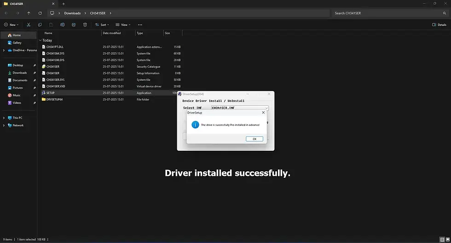Expand the chevron after CH341SER in the address bar
The image size is (451, 243).
point(110,13)
